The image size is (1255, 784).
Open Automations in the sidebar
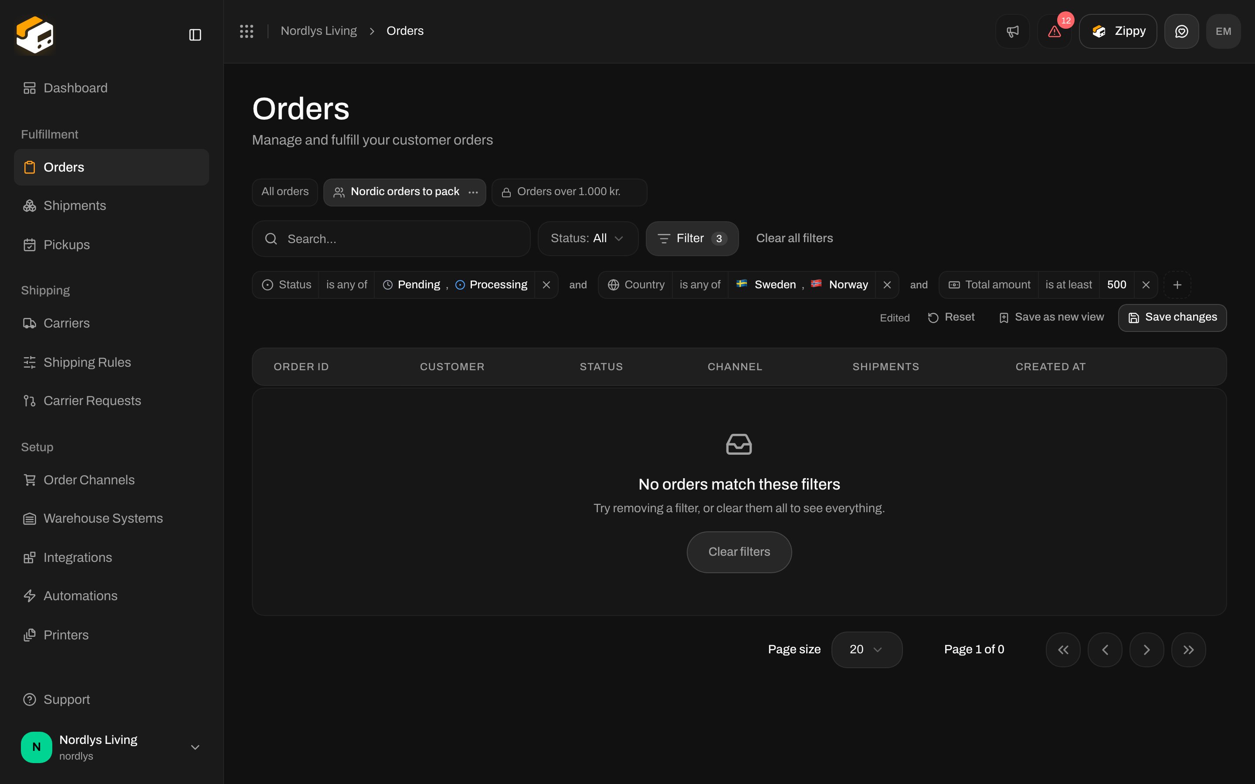pos(112,596)
